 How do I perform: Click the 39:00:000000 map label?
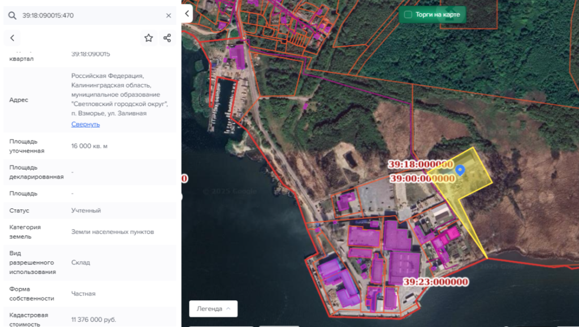click(423, 178)
